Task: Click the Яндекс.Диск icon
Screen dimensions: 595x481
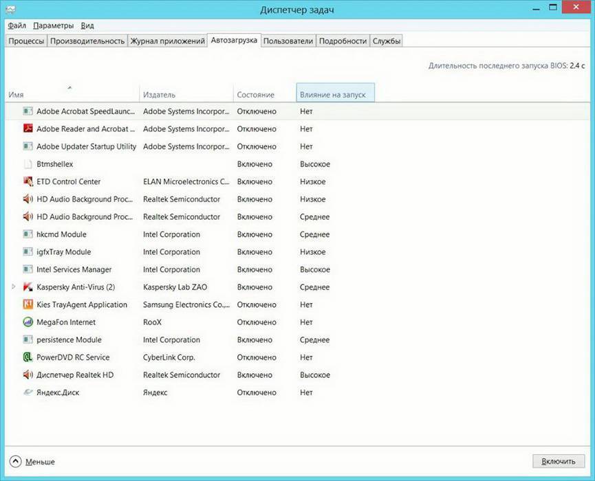Action: (28, 392)
